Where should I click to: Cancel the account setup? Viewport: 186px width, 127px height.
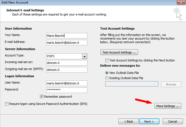click(173, 121)
